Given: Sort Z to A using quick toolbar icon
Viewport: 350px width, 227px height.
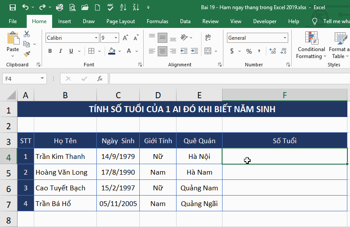Looking at the screenshot, I should click(136, 7).
